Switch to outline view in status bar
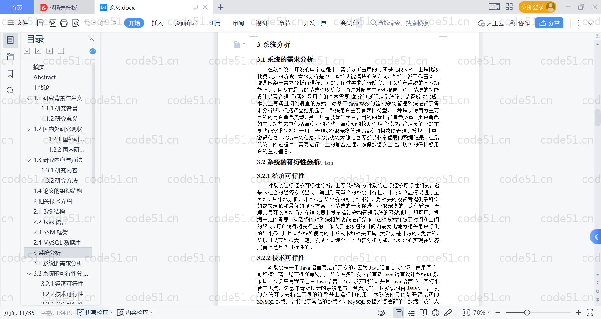601x319 pixels. pos(411,312)
